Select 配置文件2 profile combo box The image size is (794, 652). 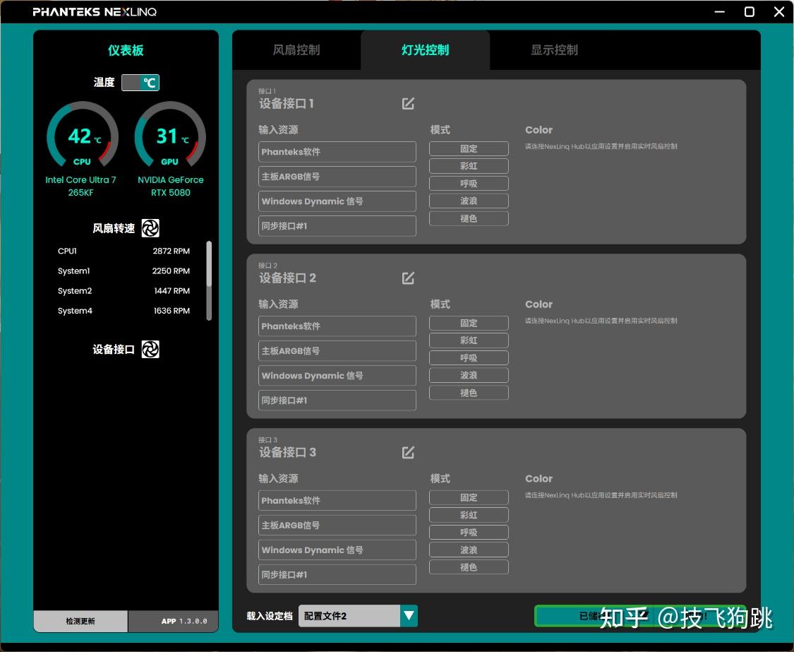(358, 615)
